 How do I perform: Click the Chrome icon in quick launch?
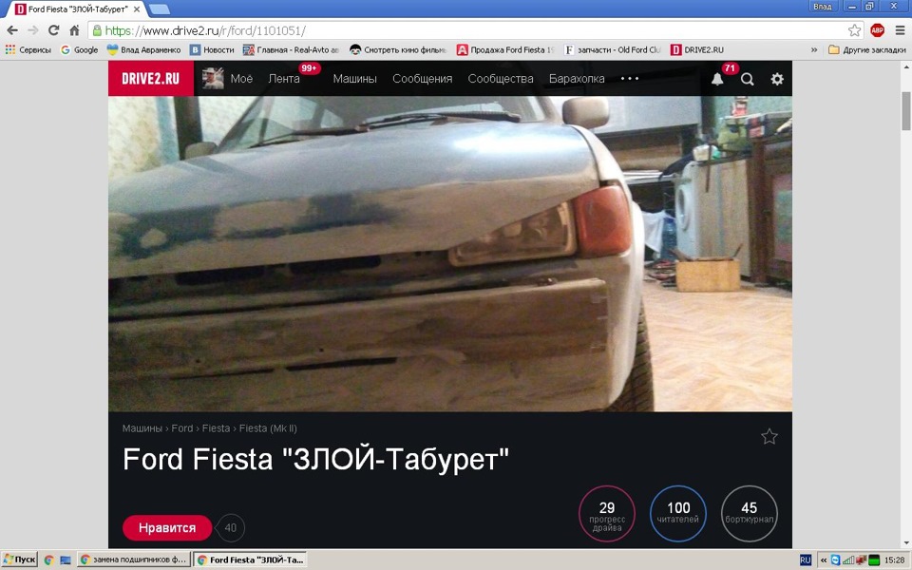click(x=48, y=560)
